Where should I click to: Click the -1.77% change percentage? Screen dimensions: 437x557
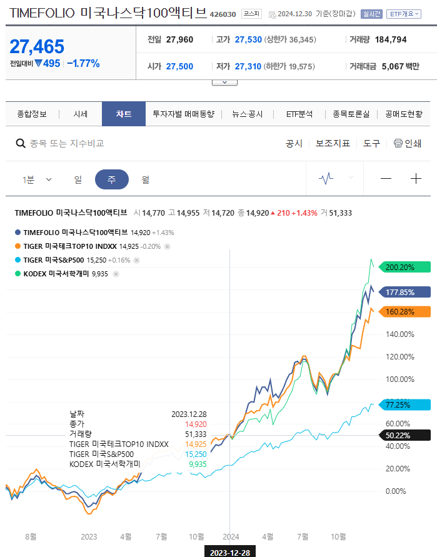coord(84,64)
